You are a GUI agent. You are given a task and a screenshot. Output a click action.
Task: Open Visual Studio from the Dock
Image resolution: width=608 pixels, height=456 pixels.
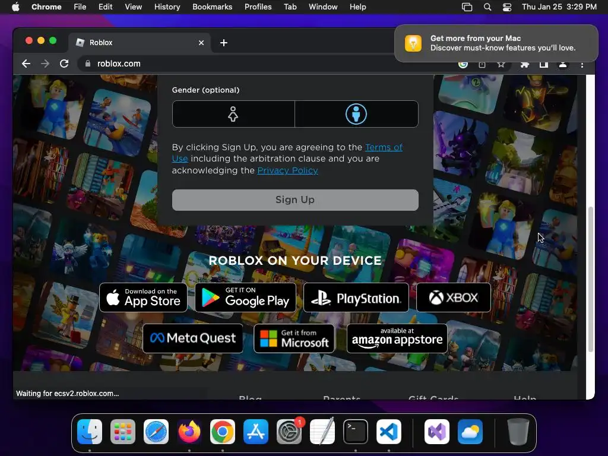tap(437, 432)
